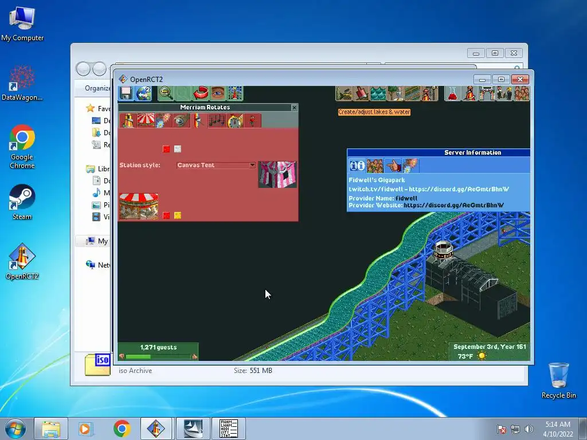Click the Windows Start button
587x440 pixels.
15,429
